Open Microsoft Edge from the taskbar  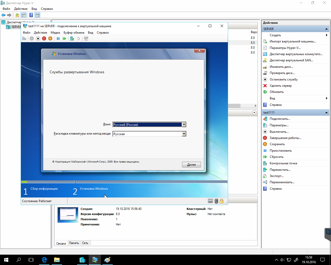tap(44, 260)
